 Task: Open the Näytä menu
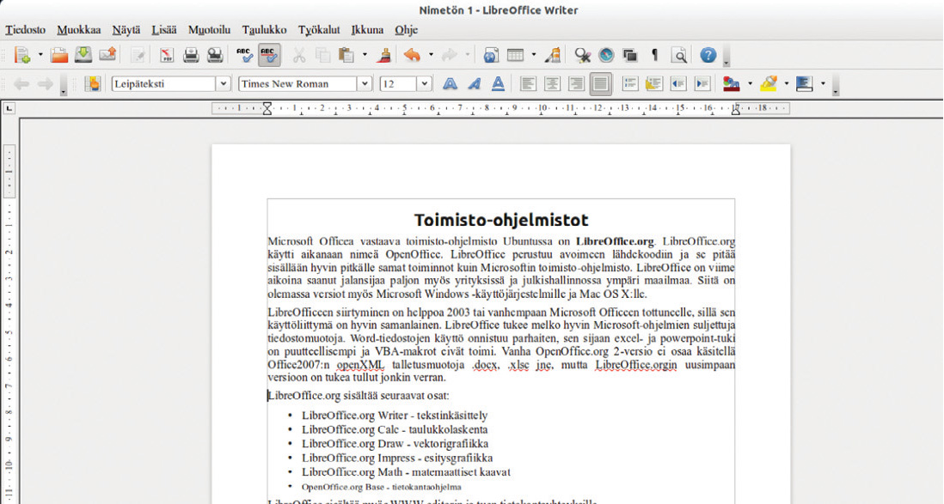point(126,29)
